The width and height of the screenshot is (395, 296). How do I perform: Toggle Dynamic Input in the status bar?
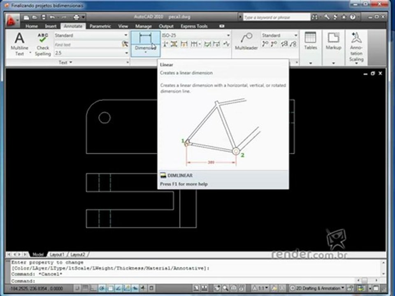[135, 288]
